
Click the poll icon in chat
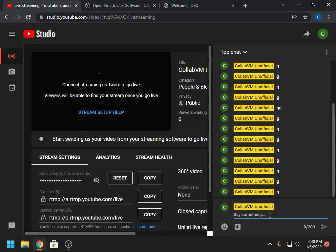pyautogui.click(x=238, y=227)
